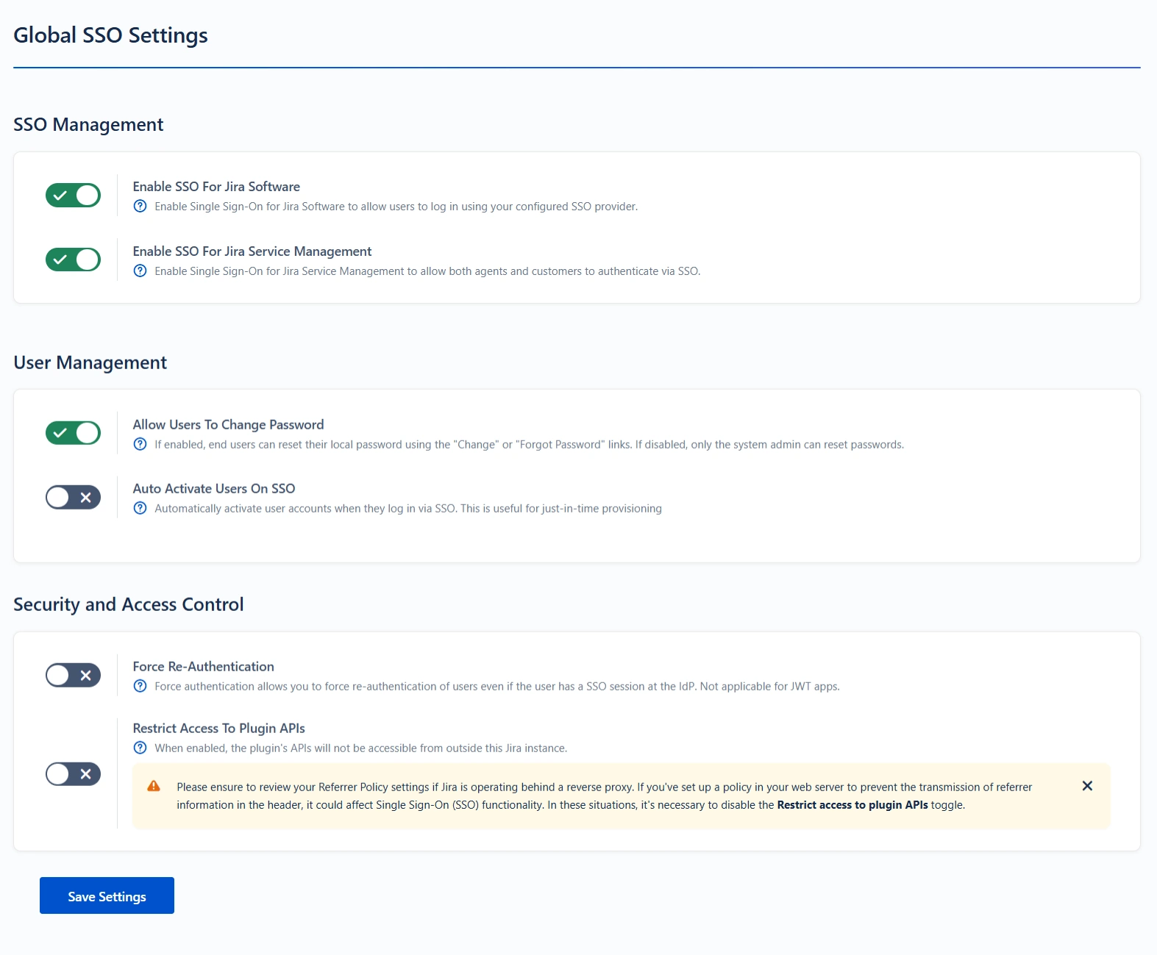1157x955 pixels.
Task: Click help icon beside Jira Service Management description
Action: click(140, 271)
